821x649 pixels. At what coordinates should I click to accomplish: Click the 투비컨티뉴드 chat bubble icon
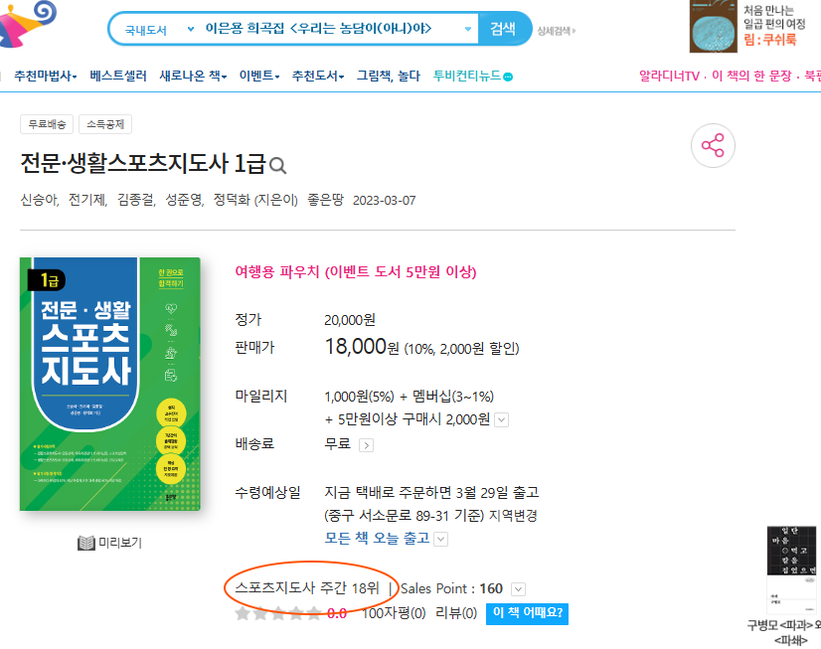point(507,77)
